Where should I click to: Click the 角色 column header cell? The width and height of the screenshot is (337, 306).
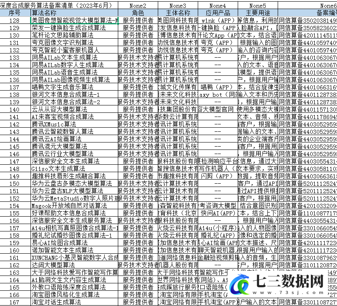[x=138, y=13]
